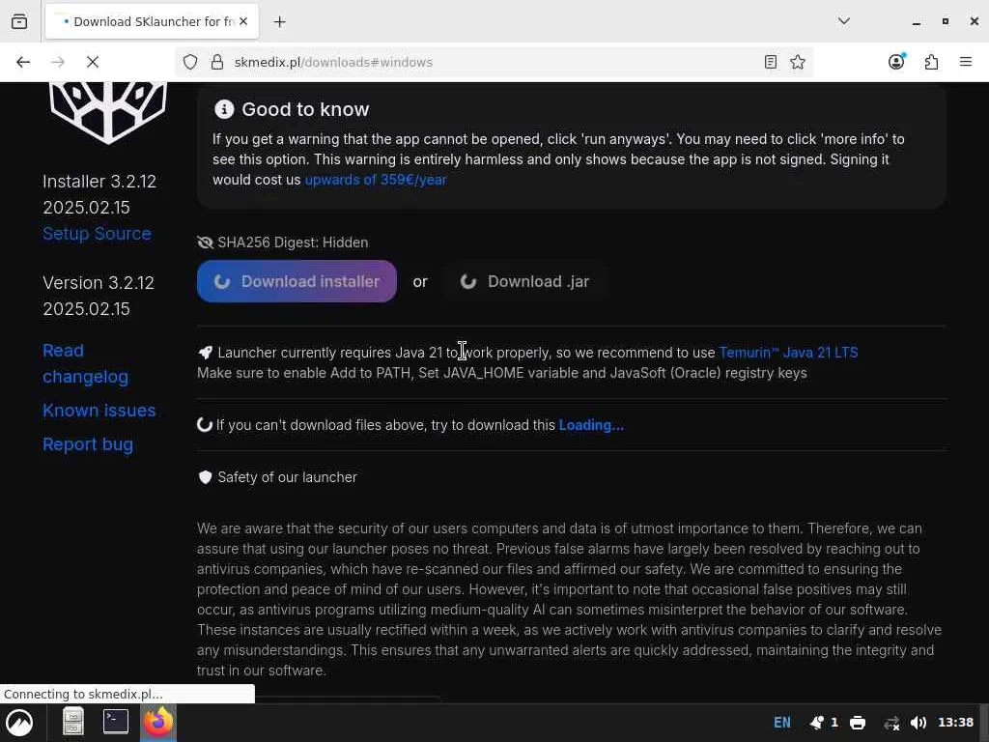Click the rocket icon beside Java requirement
989x742 pixels.
pyautogui.click(x=205, y=352)
